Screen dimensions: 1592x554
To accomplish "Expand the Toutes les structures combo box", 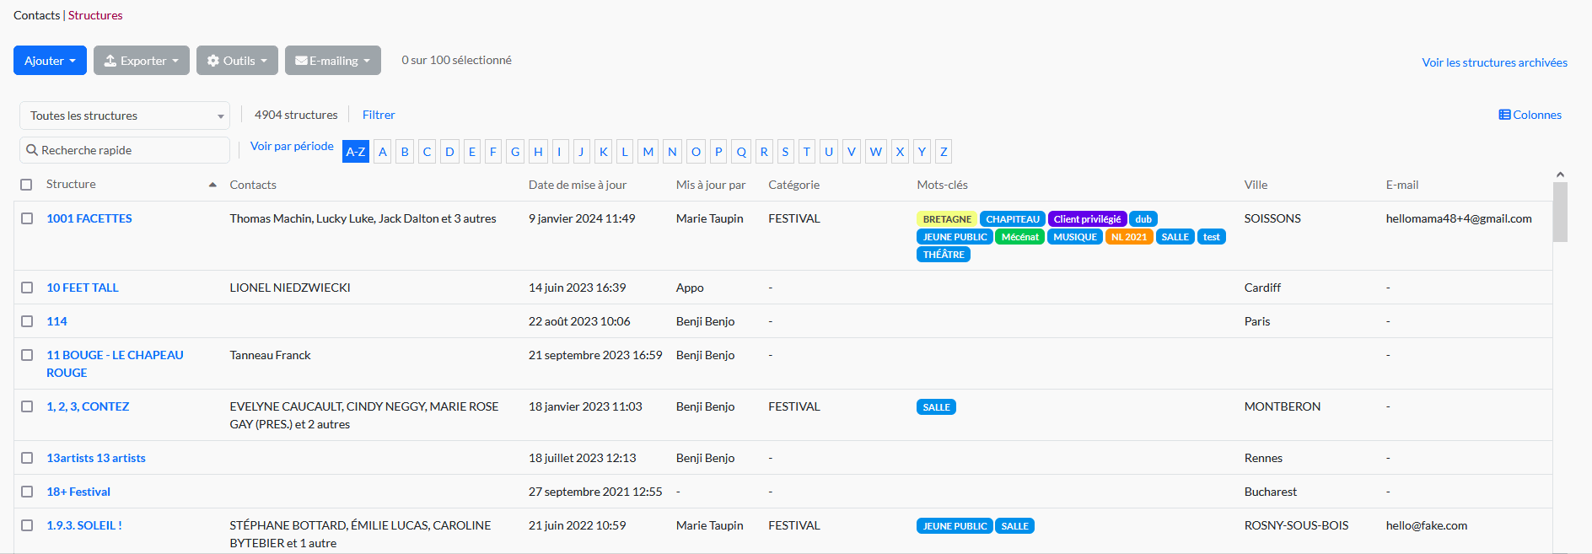I will (125, 116).
